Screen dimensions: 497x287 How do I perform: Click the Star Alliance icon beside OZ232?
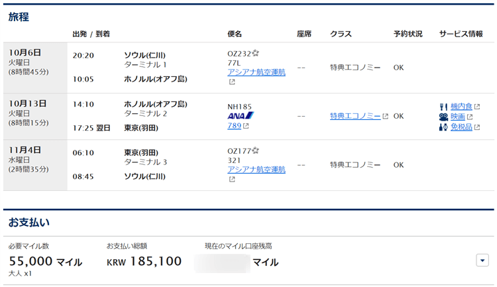tap(255, 53)
